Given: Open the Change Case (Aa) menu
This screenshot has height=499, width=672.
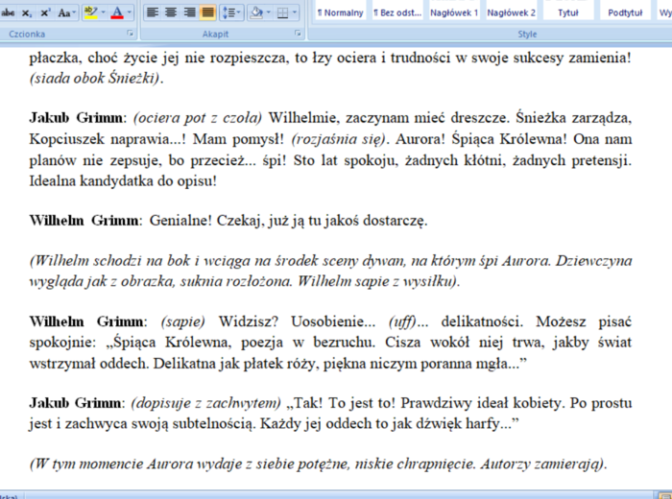Looking at the screenshot, I should pos(66,12).
